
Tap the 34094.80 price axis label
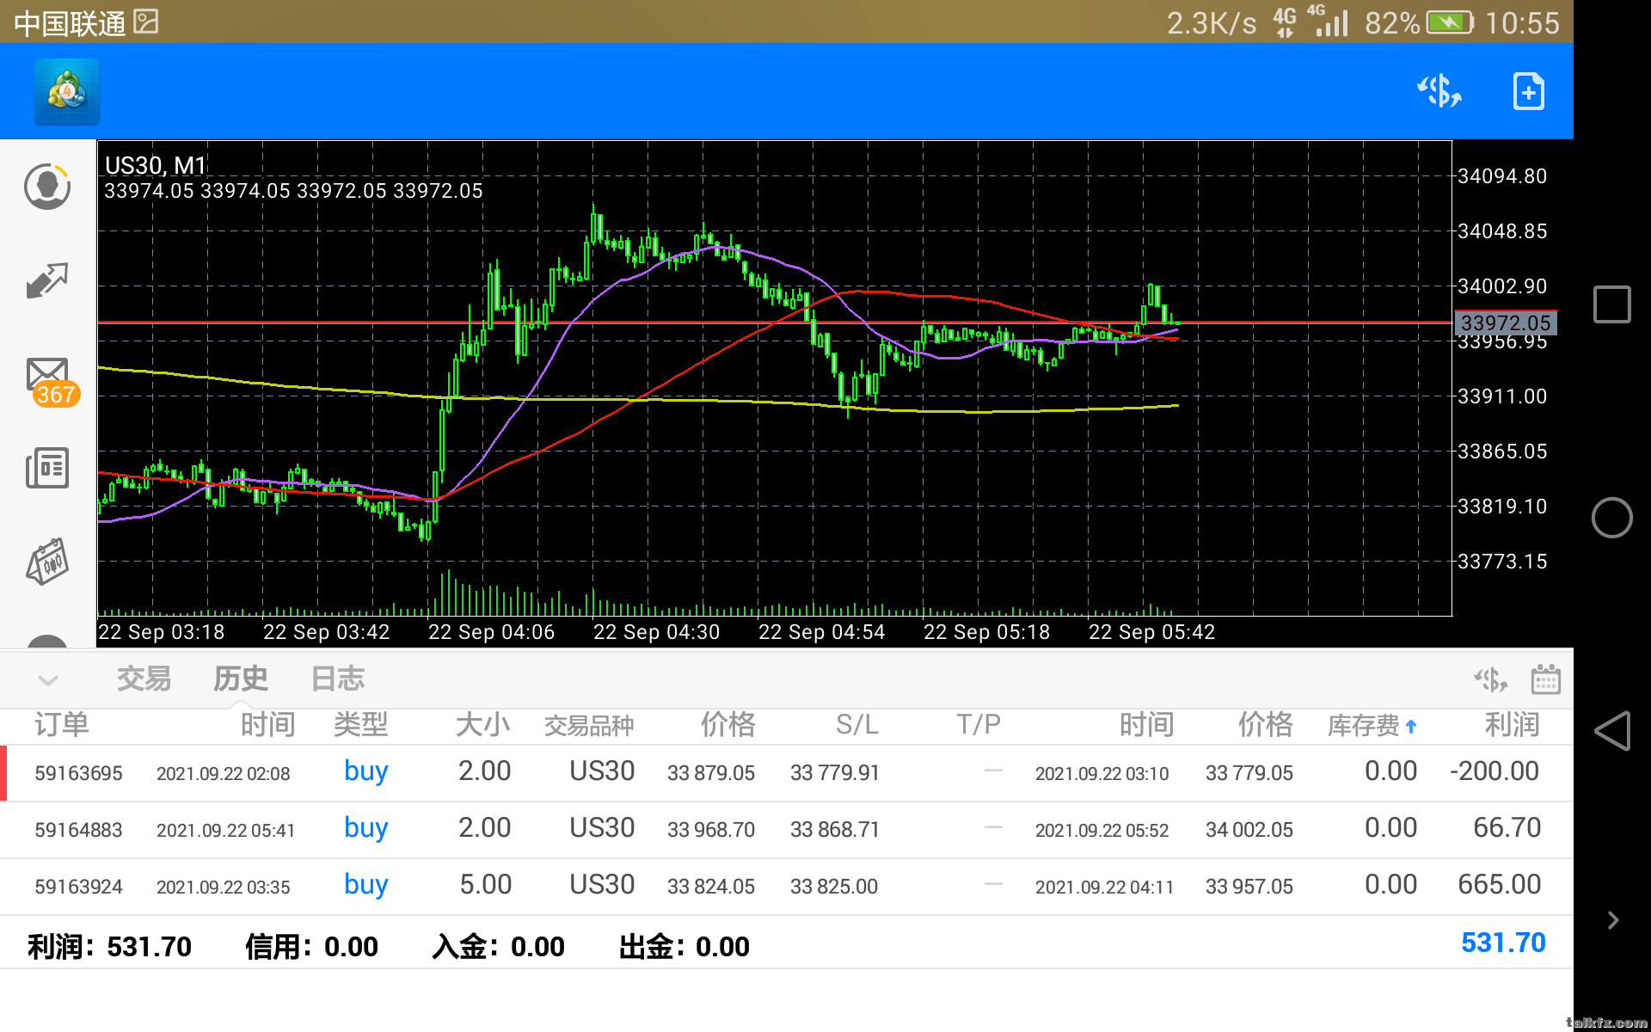(1501, 176)
